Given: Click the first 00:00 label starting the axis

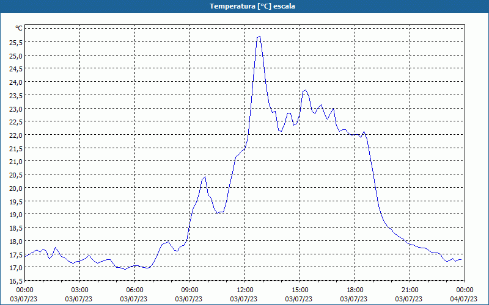Looking at the screenshot, I should pos(24,290).
